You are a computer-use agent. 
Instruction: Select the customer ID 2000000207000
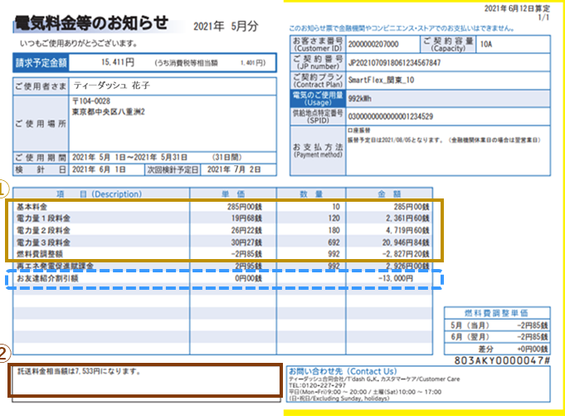(x=373, y=44)
